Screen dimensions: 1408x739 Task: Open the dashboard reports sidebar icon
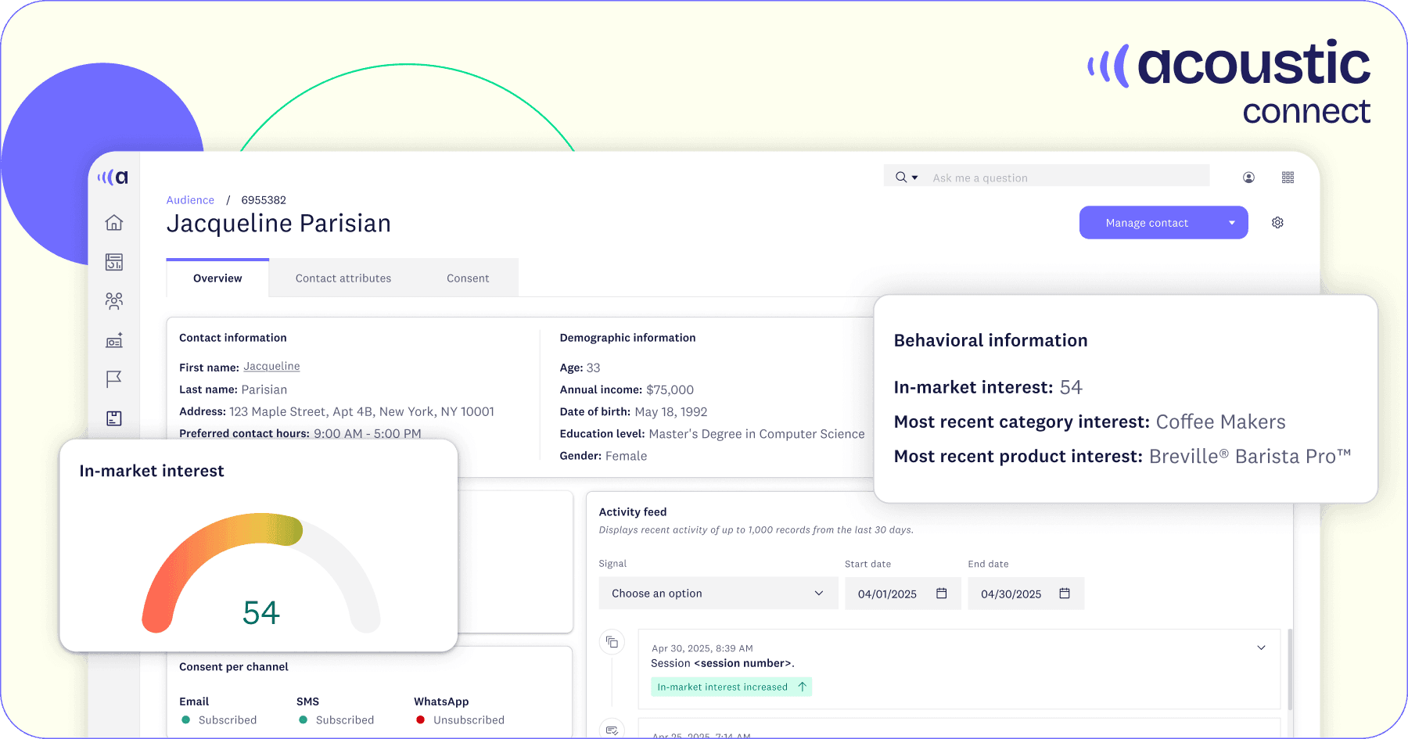[114, 262]
